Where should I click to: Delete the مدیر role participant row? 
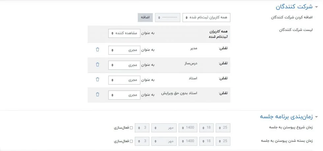tap(97, 49)
